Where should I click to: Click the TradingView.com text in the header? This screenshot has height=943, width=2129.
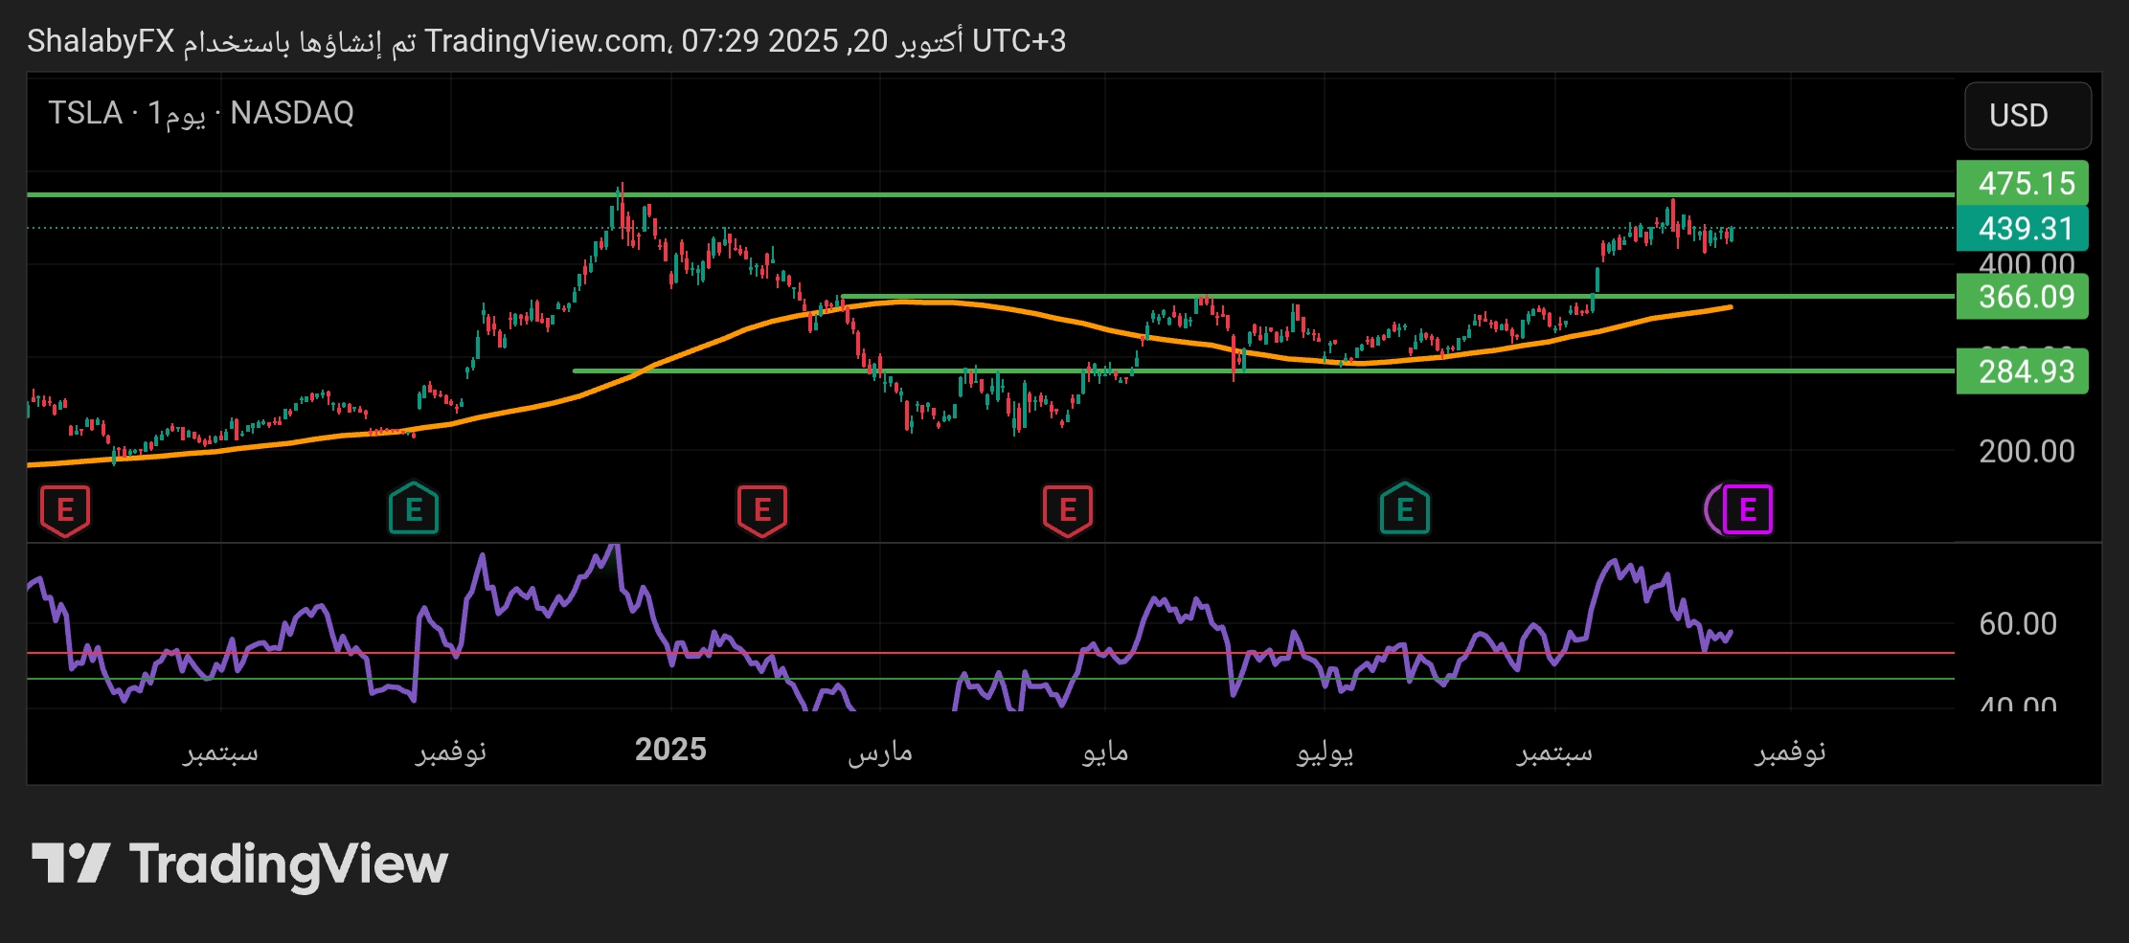pyautogui.click(x=546, y=41)
